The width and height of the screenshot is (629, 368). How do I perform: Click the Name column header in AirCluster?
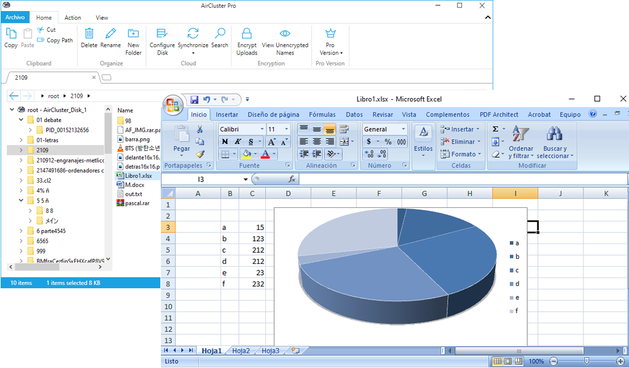[125, 110]
